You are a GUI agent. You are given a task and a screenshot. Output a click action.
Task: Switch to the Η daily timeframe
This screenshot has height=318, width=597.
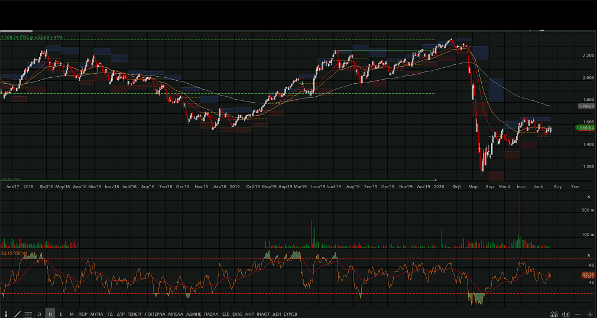point(50,314)
